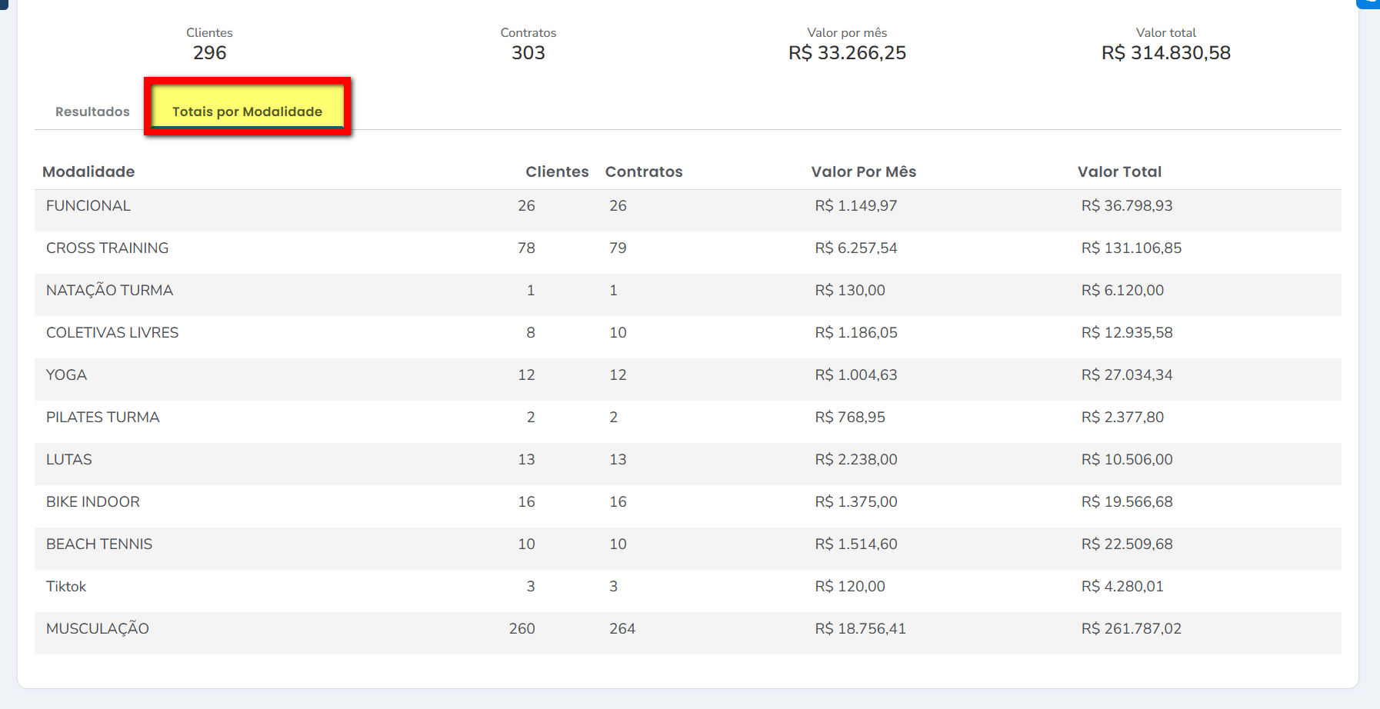The width and height of the screenshot is (1380, 709).
Task: Click the Modalidade column header
Action: [88, 171]
